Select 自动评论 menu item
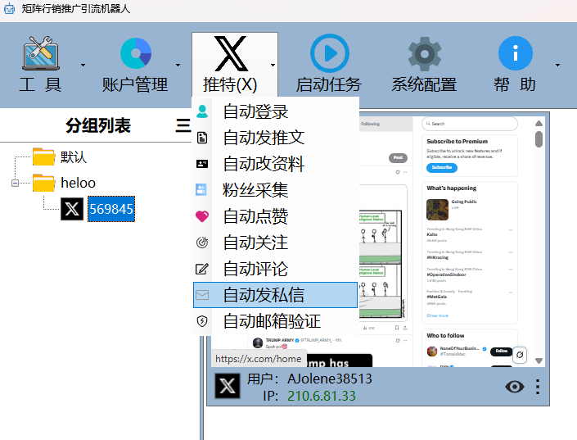Viewport: 577px width, 440px height. point(275,269)
